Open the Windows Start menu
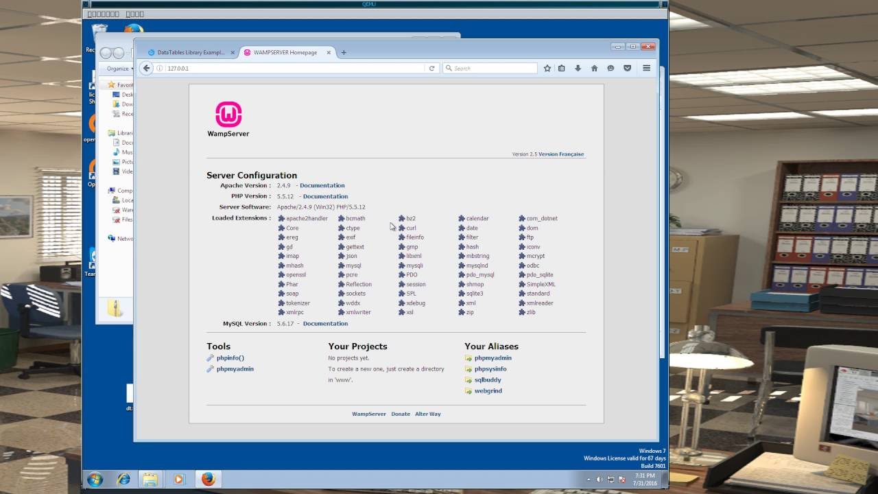Screen dimensions: 878x494 [95, 479]
